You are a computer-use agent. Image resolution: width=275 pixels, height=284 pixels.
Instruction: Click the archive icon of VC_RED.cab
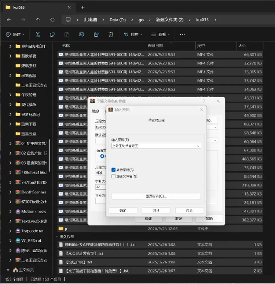(x=18, y=240)
